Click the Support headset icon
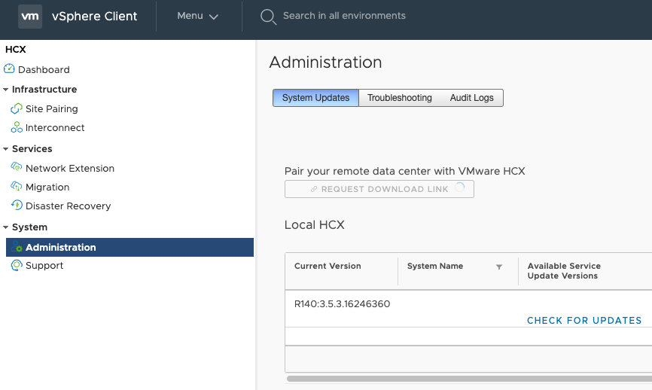 (17, 265)
